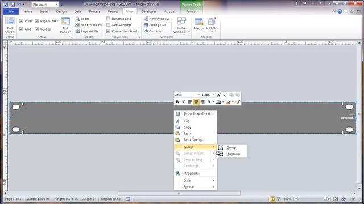Cascade the open windows
Screen dimensions: 364x204
(152, 31)
